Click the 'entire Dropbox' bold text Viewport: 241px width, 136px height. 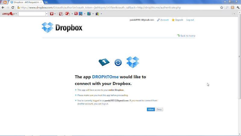click(x=116, y=90)
